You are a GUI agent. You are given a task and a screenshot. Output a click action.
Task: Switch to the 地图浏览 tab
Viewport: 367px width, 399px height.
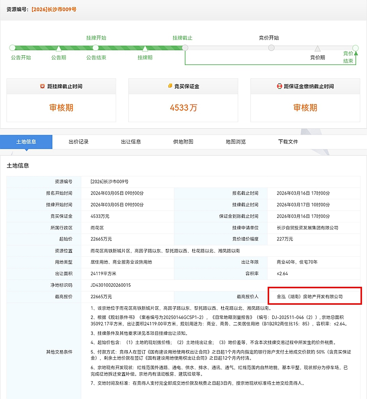tap(236, 142)
